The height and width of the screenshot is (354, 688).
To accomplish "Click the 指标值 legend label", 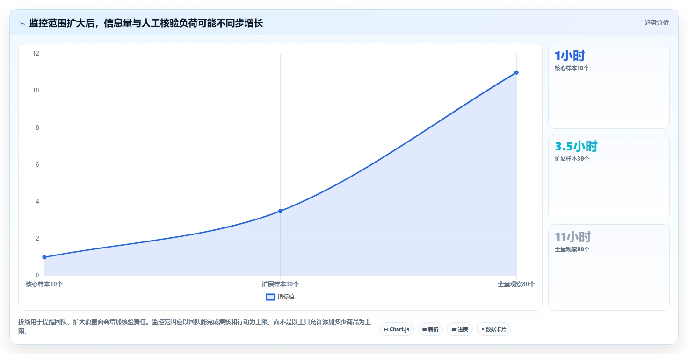I will click(286, 297).
